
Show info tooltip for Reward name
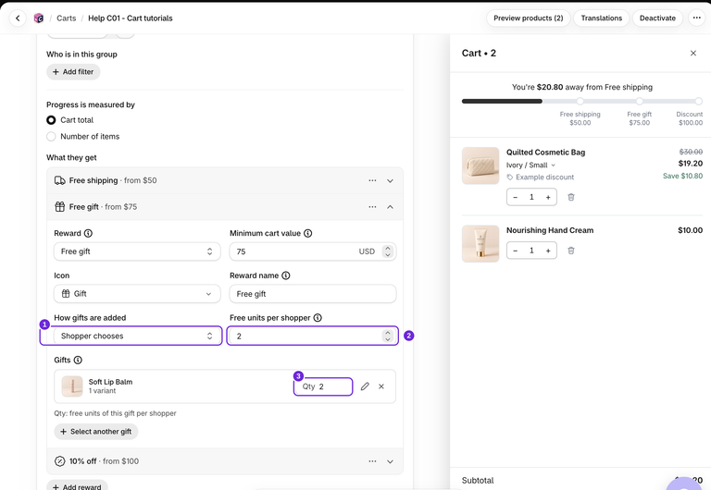click(286, 276)
